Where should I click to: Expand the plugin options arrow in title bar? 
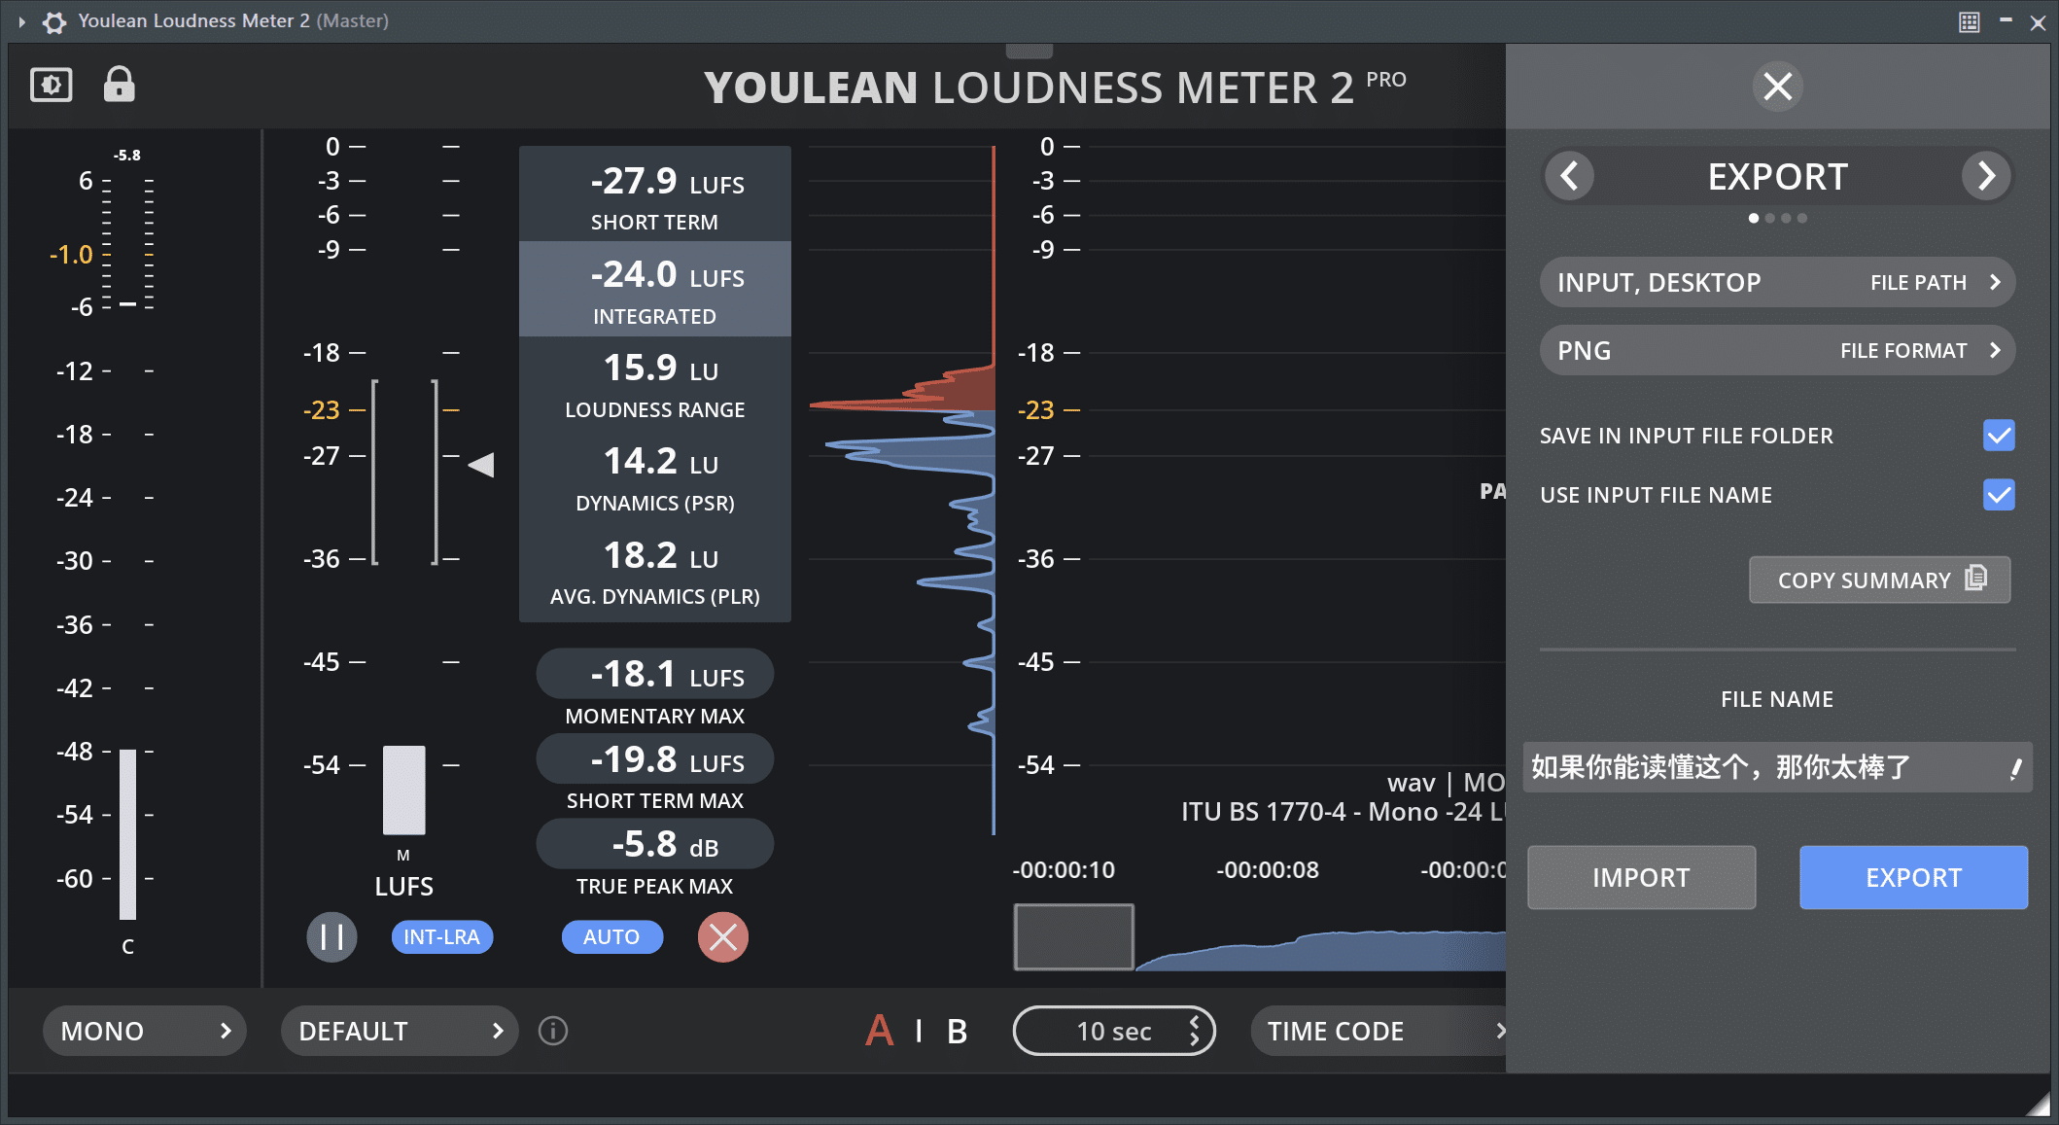[x=21, y=21]
